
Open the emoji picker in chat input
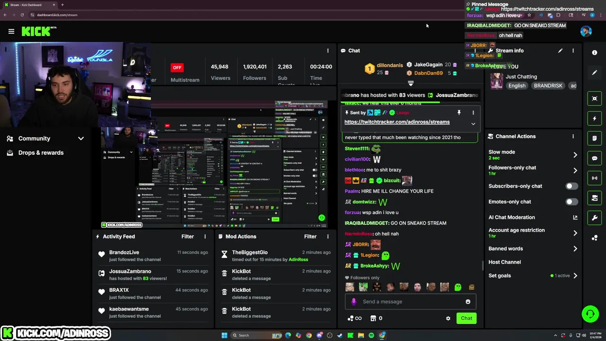coord(468,302)
